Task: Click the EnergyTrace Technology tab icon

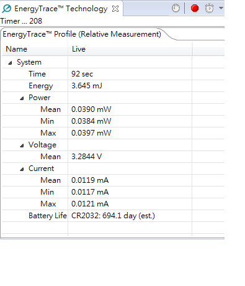Action: click(x=7, y=9)
